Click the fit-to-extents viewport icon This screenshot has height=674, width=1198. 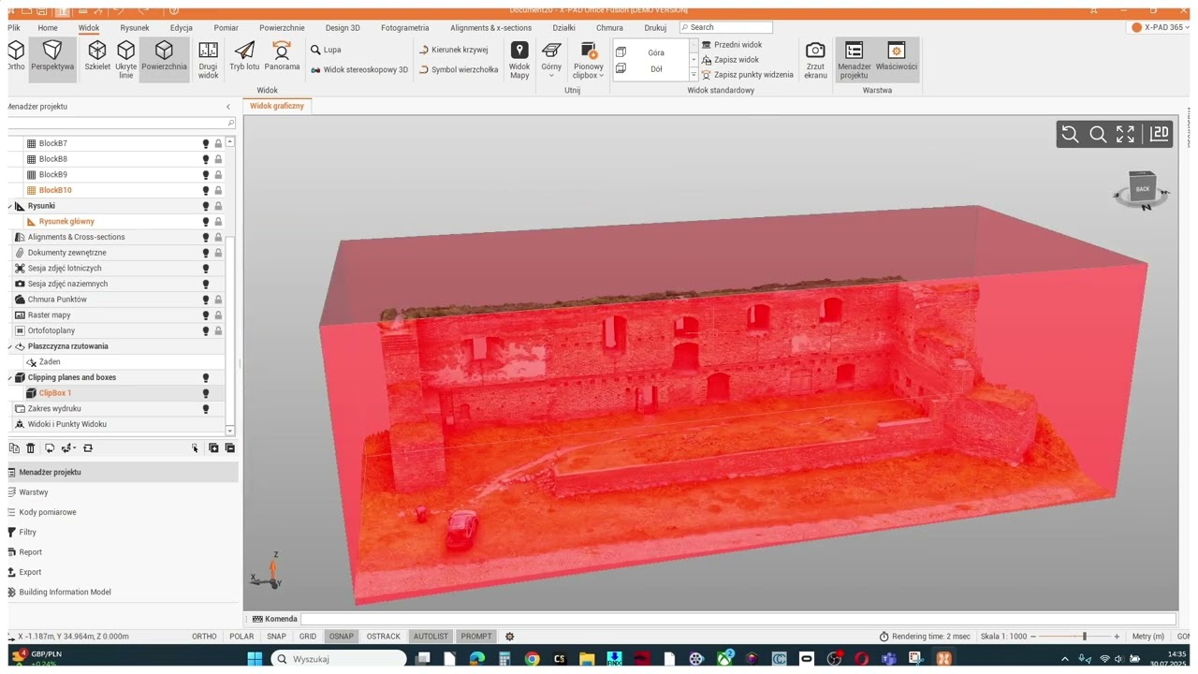coord(1125,135)
